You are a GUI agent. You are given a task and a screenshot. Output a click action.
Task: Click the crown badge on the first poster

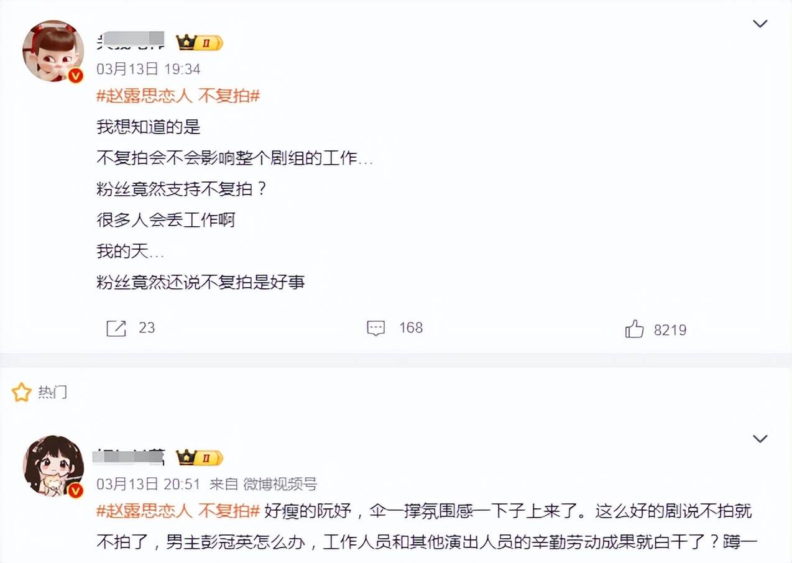pos(200,42)
